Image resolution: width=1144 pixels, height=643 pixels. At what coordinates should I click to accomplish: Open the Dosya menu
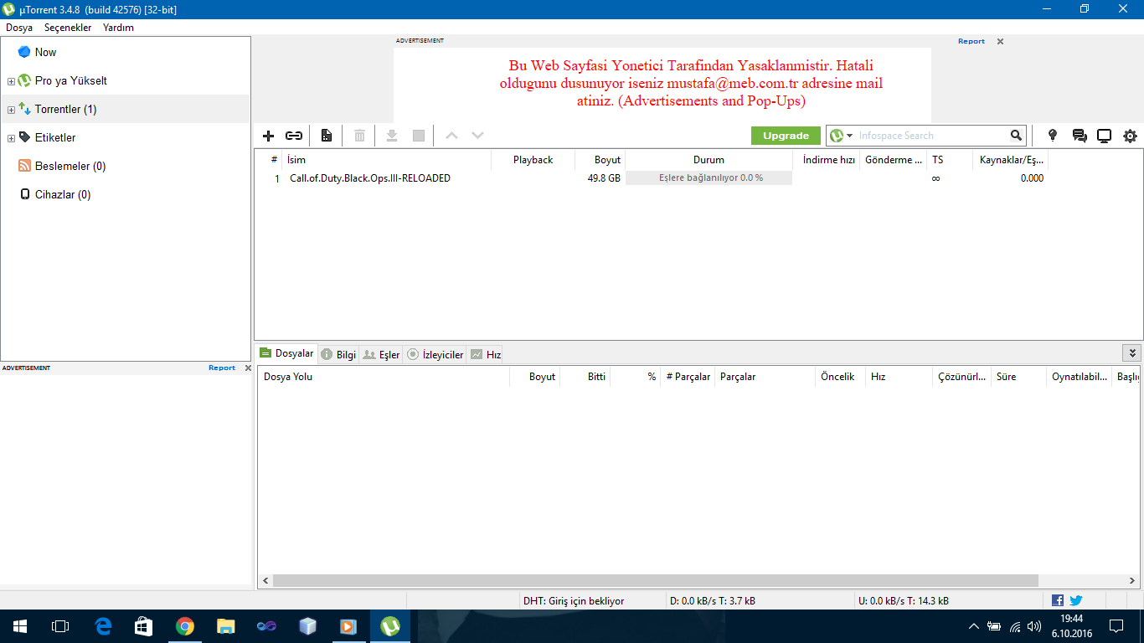point(19,28)
